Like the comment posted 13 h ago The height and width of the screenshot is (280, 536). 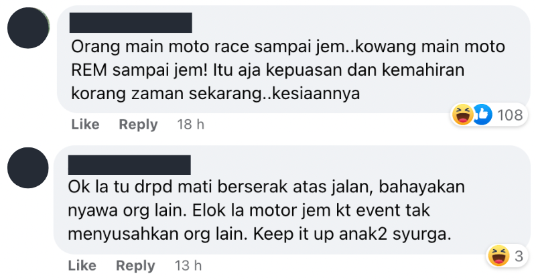tap(82, 265)
